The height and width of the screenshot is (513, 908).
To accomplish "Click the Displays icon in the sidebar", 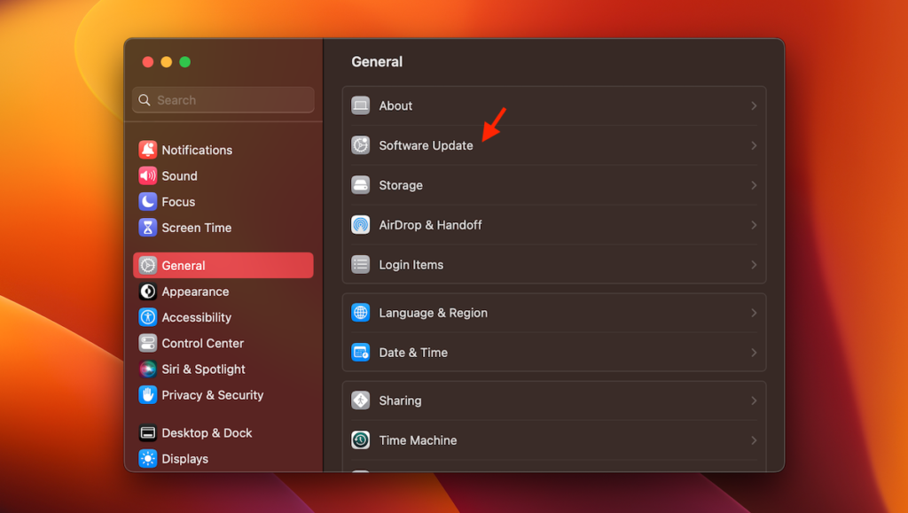I will coord(146,458).
